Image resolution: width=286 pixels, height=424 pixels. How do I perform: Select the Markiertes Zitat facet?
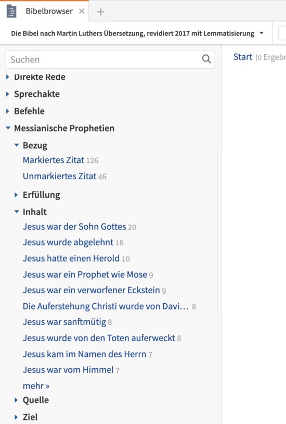point(54,160)
